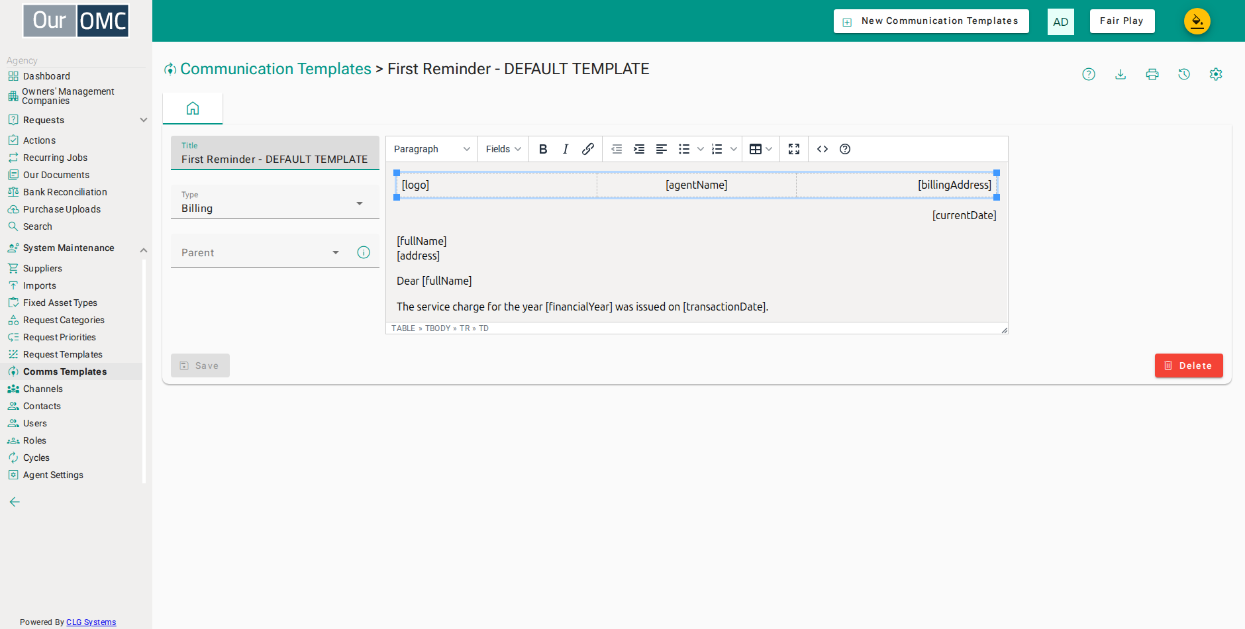Open Agent Settings in sidebar
Viewport: 1245px width, 629px height.
(53, 475)
